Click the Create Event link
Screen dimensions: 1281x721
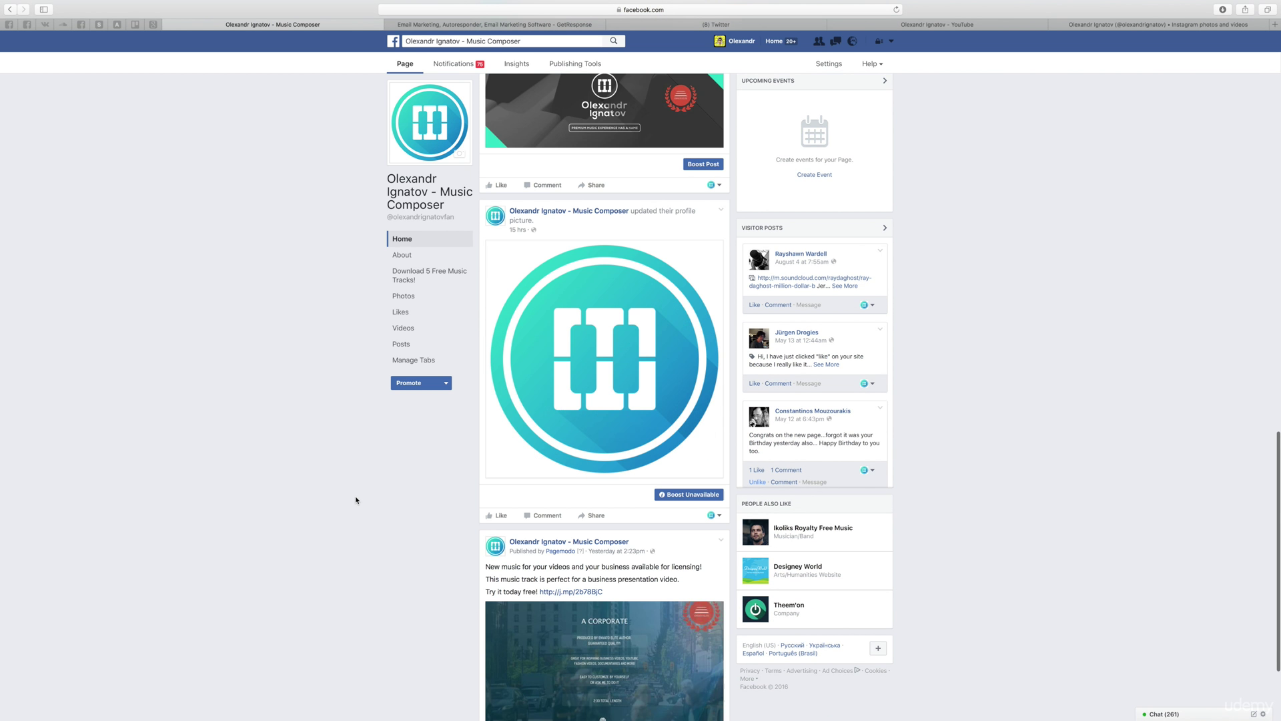pyautogui.click(x=814, y=175)
